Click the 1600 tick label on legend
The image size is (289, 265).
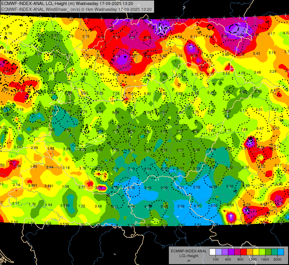click(265, 259)
